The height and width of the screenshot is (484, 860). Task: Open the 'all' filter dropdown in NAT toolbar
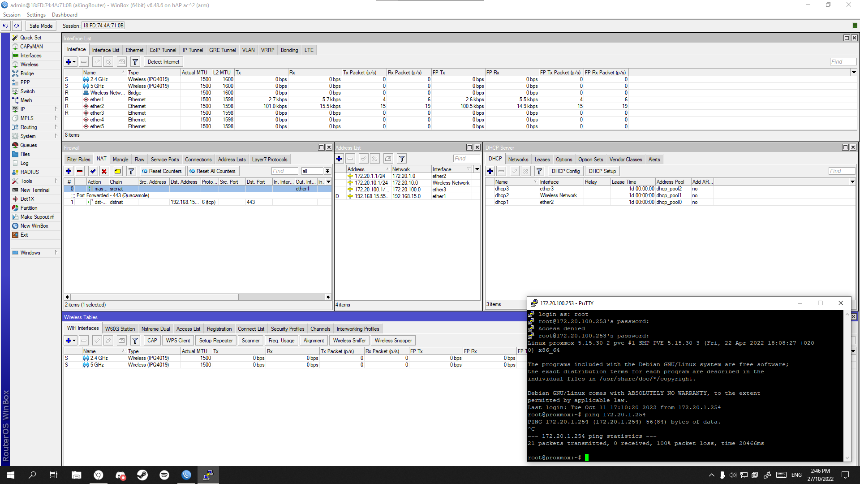(x=327, y=171)
